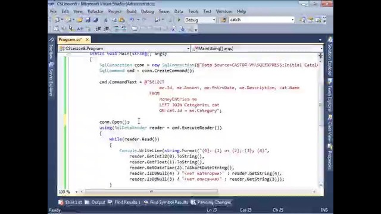
Task: Open the catch find combo dropdown arrow
Action: (x=292, y=20)
